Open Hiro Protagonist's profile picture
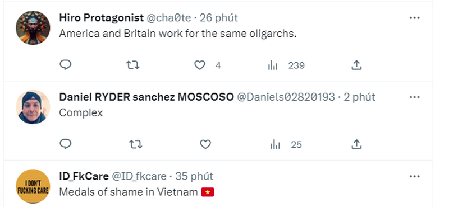This screenshot has width=449, height=207. pos(33,28)
